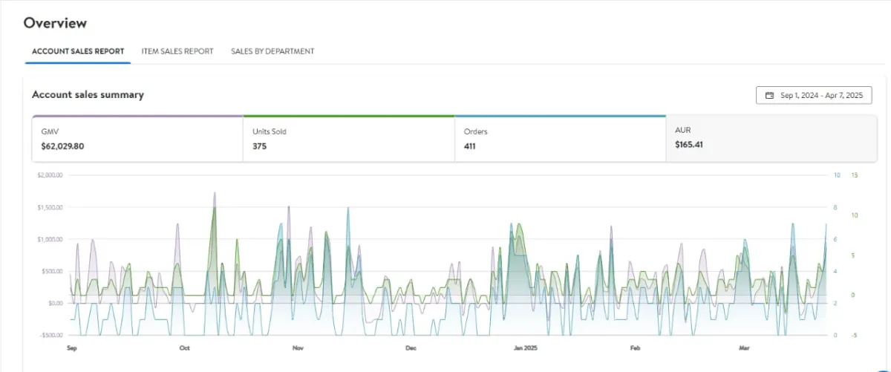
Task: Click the Mar label on chart axis
Action: click(x=745, y=347)
